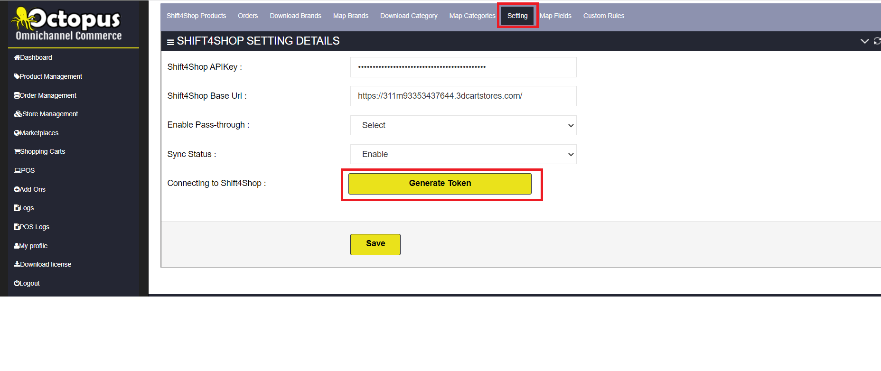Select the Download Category tab
The height and width of the screenshot is (371, 881).
(x=409, y=16)
